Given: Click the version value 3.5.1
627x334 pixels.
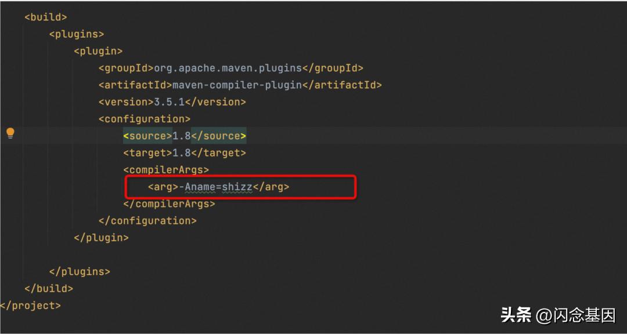Looking at the screenshot, I should click(169, 102).
